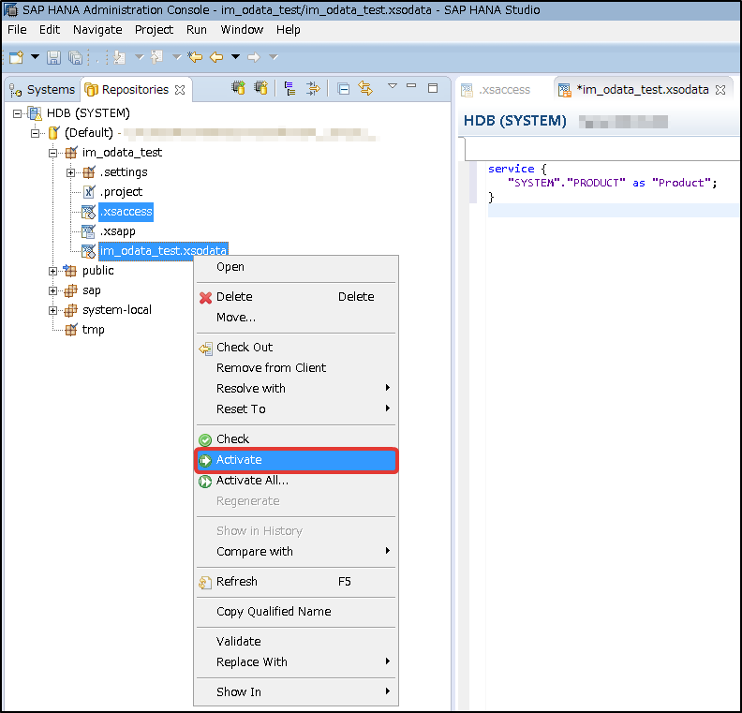The height and width of the screenshot is (713, 742).
Task: Click the Forward navigation arrow icon
Action: [x=254, y=57]
